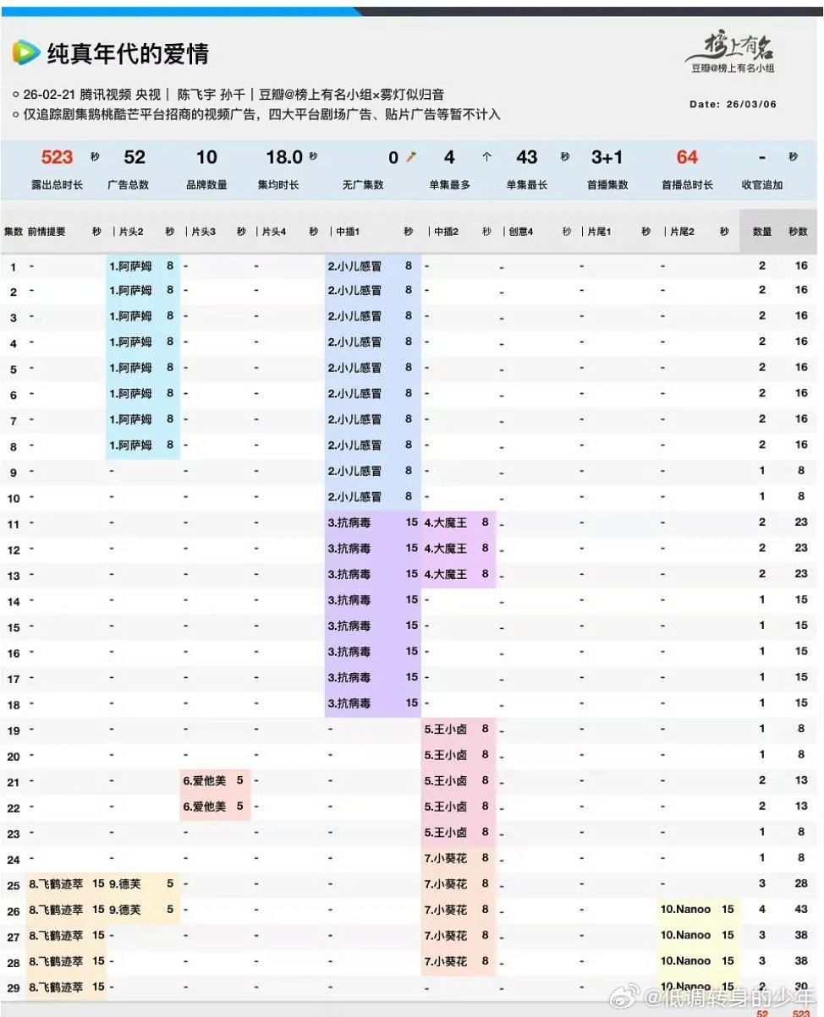Click the 28 seconds total in episode 25 row
The width and height of the screenshot is (824, 1017).
point(800,883)
